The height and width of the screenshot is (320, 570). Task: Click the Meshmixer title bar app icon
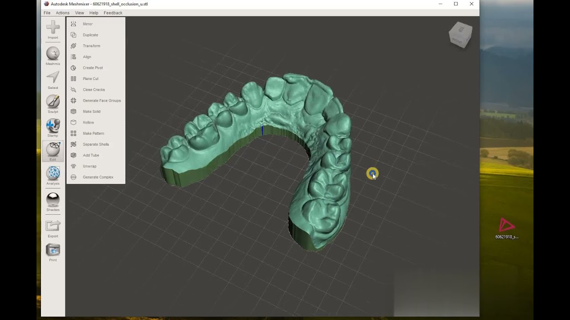(46, 4)
